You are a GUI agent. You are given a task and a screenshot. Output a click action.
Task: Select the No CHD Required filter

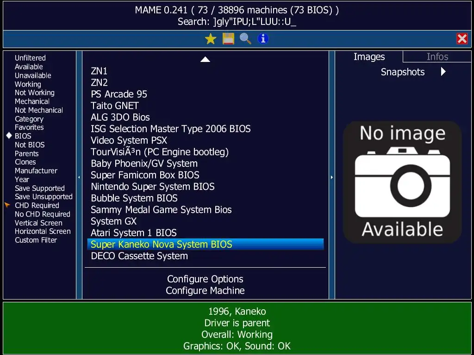[x=42, y=214]
